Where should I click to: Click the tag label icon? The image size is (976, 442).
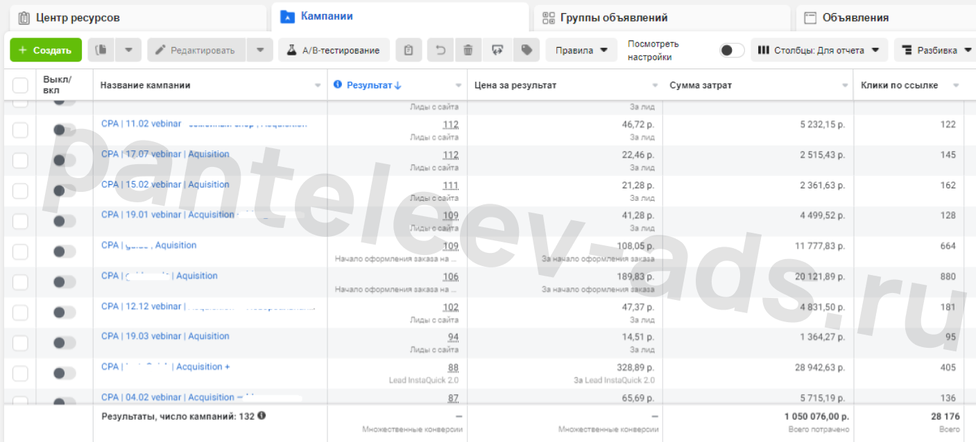pos(526,50)
